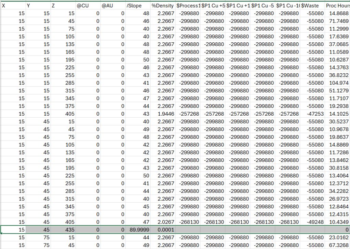Click the @AU column header
Viewport: 350px width, 249px height.
click(x=113, y=5)
